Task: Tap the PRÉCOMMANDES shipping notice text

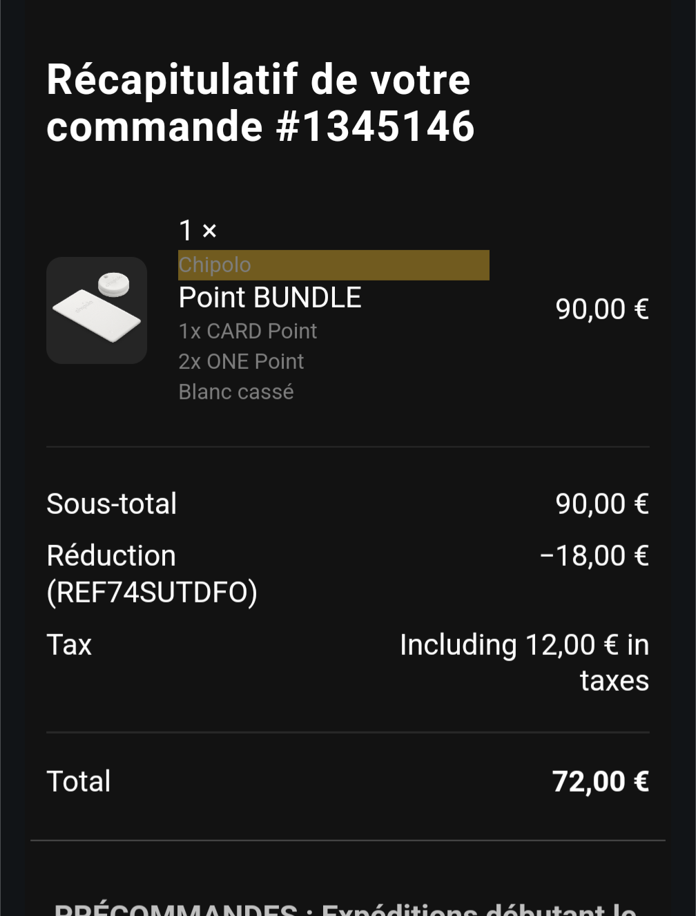Action: point(345,908)
